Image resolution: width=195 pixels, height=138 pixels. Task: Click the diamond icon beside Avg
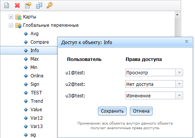(x=26, y=34)
